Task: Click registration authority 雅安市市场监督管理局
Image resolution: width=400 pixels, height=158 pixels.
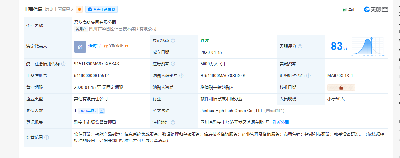Action: click(95, 122)
